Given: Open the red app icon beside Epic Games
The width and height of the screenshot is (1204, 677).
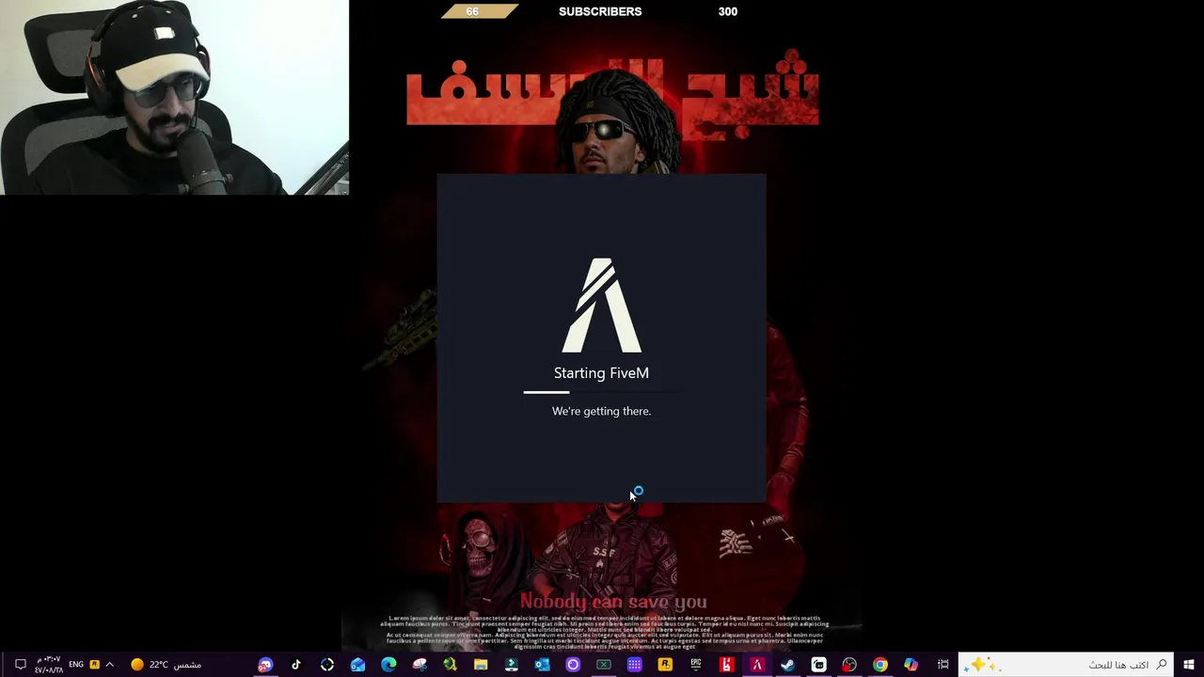Looking at the screenshot, I should [x=726, y=665].
